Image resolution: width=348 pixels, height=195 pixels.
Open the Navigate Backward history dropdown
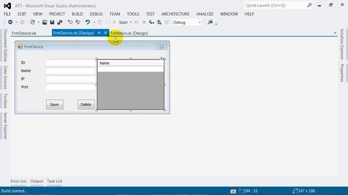(16, 22)
